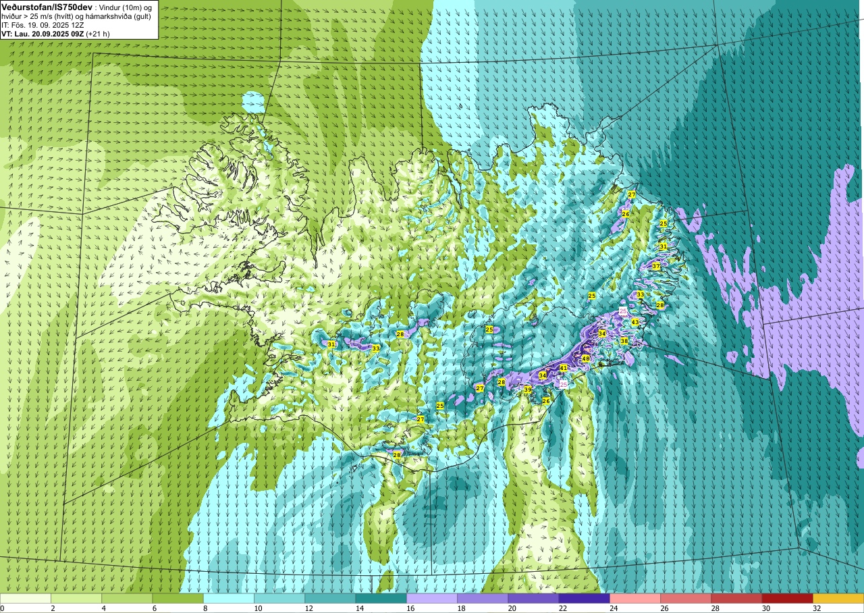Select the 4–6 m/s light green legend swatch
Viewport: 864px width, 613px height.
pos(127,599)
